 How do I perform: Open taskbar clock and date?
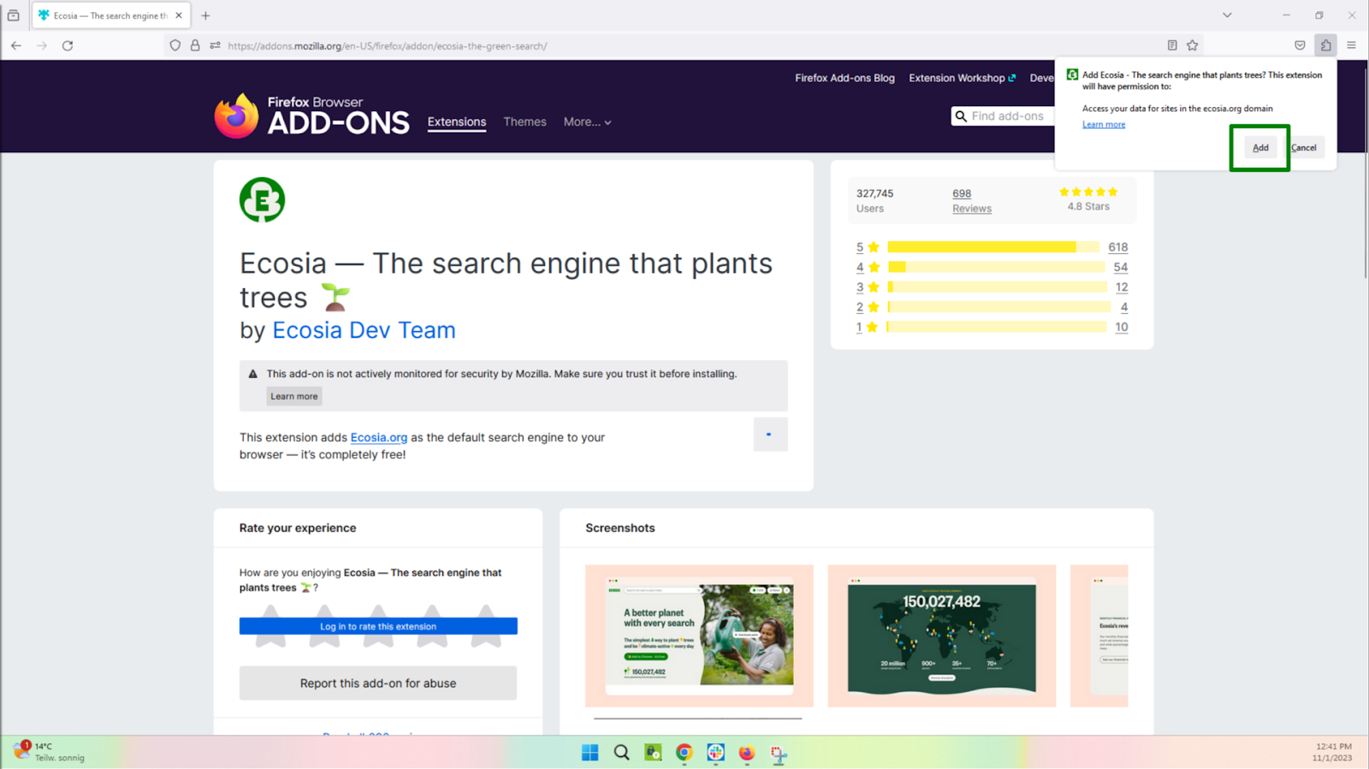click(x=1333, y=752)
